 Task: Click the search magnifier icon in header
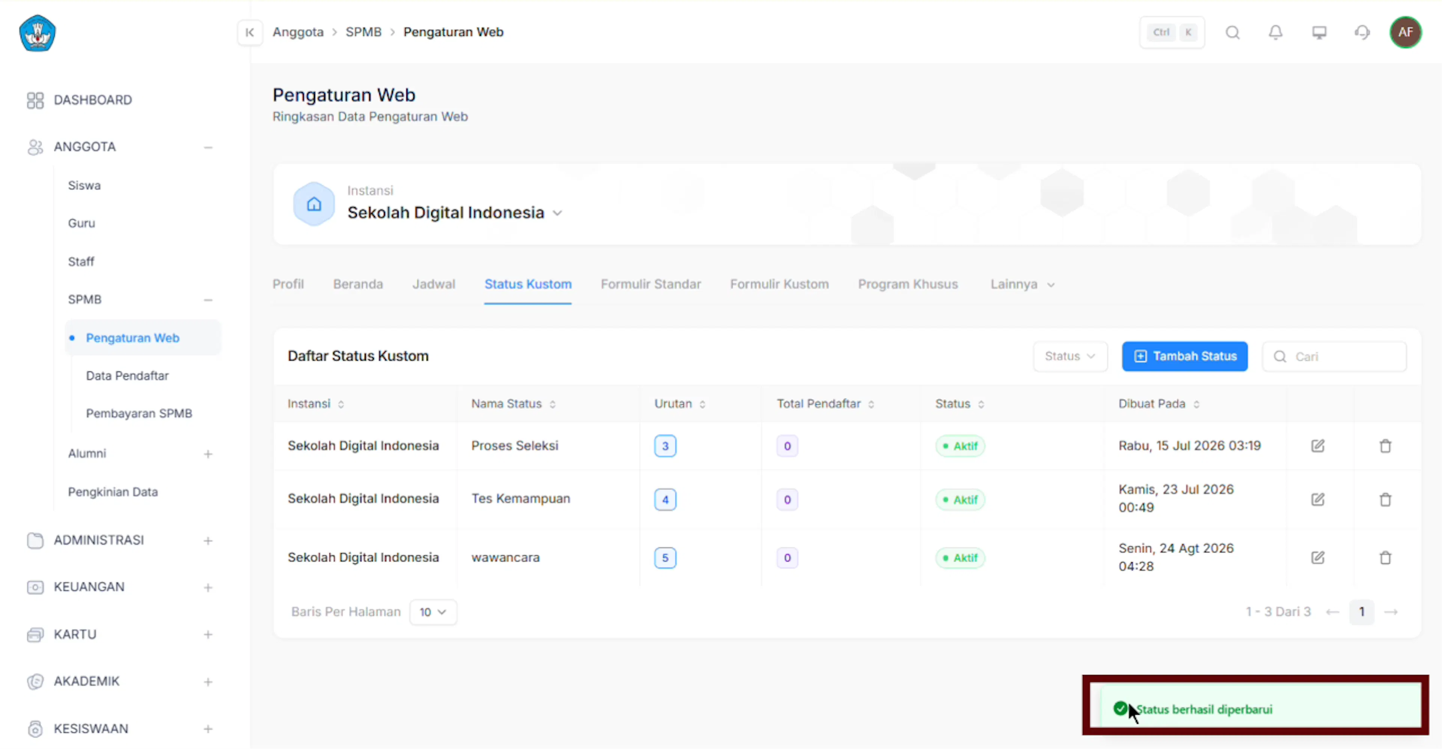[1232, 32]
